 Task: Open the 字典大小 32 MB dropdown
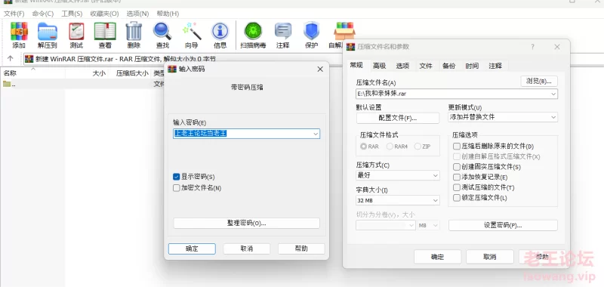click(x=398, y=200)
